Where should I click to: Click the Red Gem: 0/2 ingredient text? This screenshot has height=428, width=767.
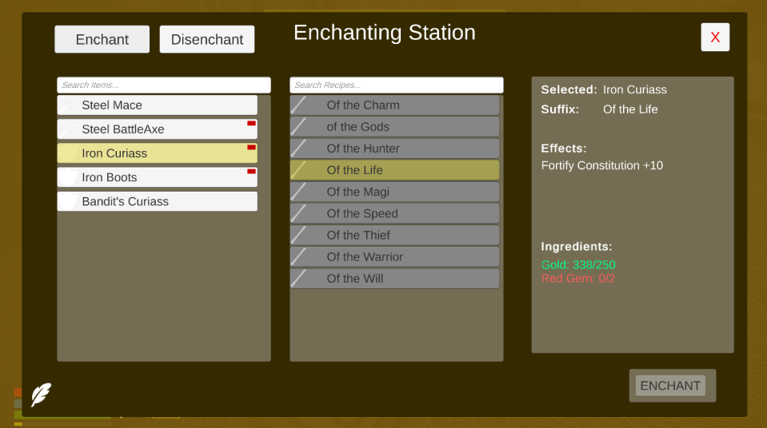click(577, 279)
